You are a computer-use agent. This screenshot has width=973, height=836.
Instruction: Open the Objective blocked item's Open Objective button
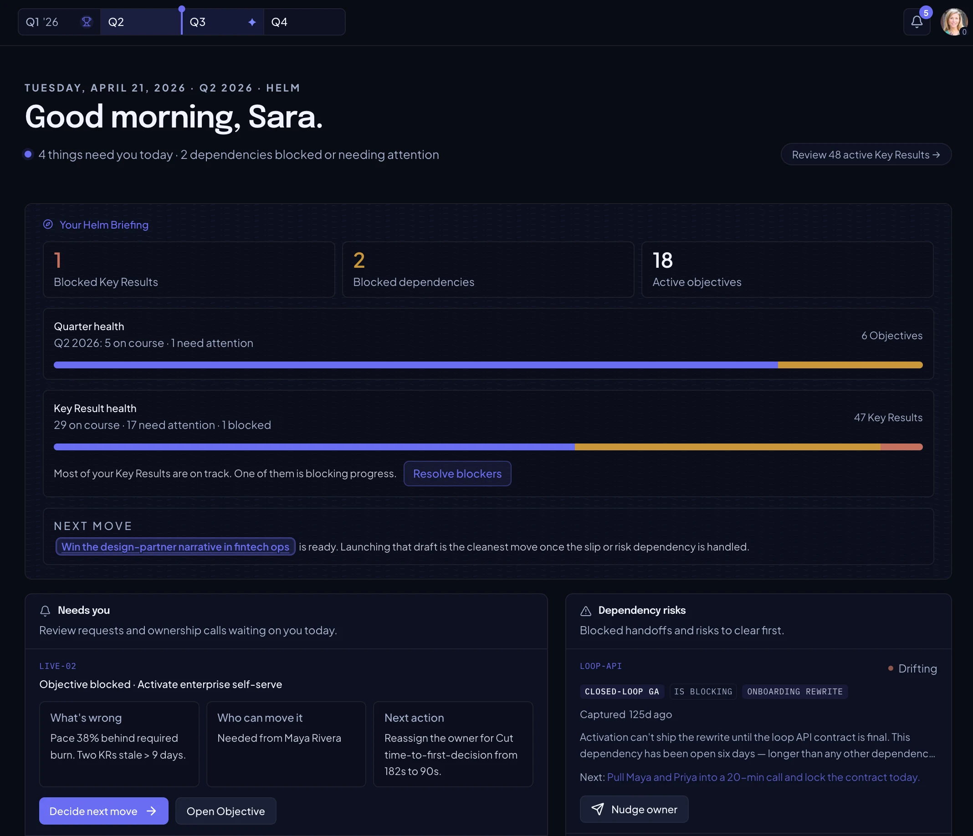[x=225, y=811]
